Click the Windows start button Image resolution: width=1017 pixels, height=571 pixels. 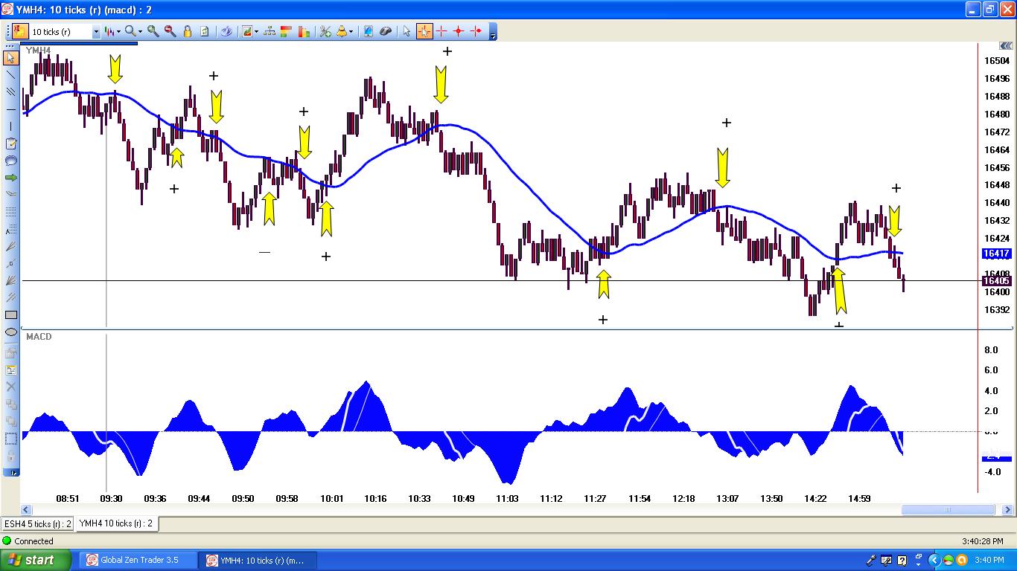[x=36, y=560]
